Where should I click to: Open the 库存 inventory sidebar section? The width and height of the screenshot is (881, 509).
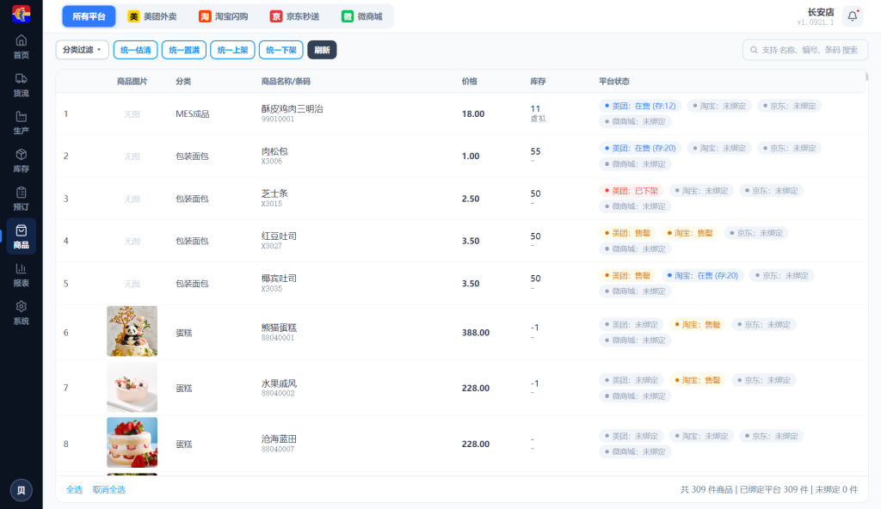pos(22,161)
